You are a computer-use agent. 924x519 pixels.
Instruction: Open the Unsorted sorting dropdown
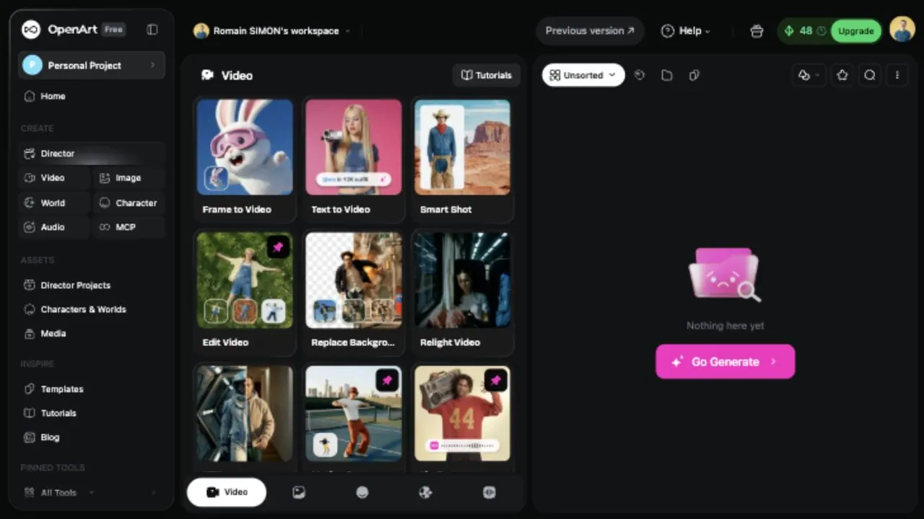click(x=583, y=75)
